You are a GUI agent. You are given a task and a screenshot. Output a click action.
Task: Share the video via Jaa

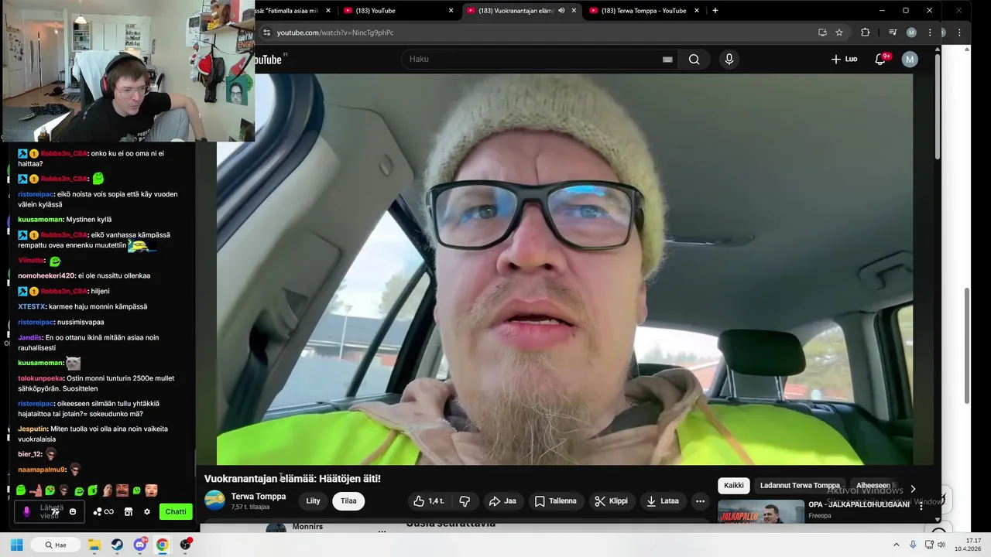pyautogui.click(x=502, y=501)
